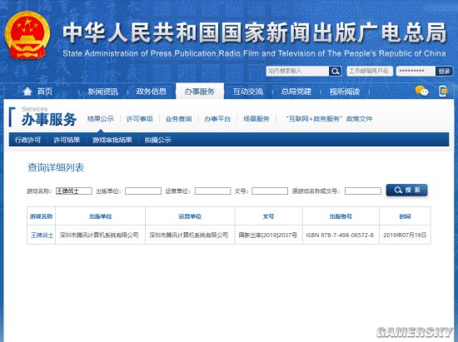
Task: Open the 许可事项 sub-menu link
Action: pos(139,119)
